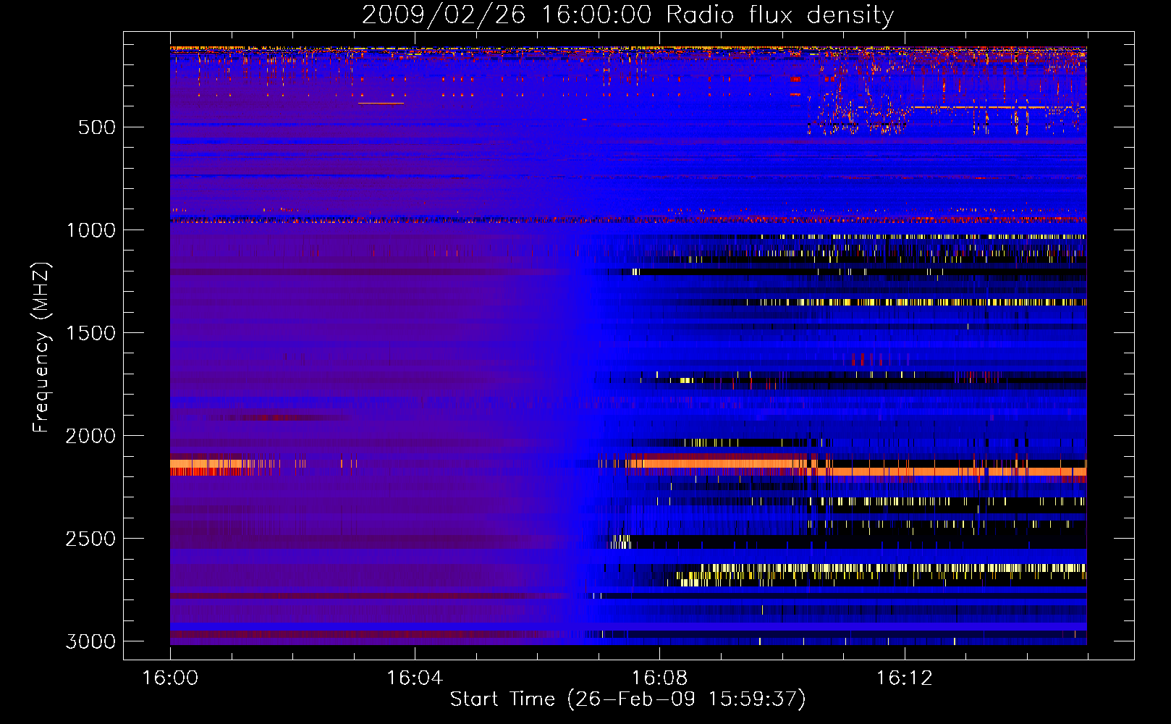Image resolution: width=1171 pixels, height=724 pixels.
Task: Click the 16:12 time tick label
Action: (x=904, y=678)
